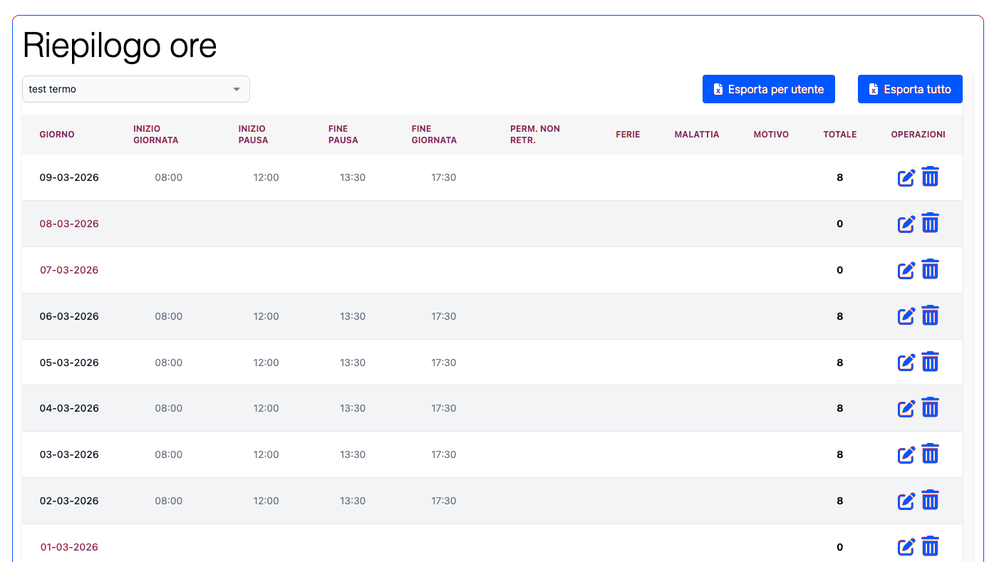Click pencil icon for 02-03-2026 row
The image size is (999, 562).
pyautogui.click(x=906, y=501)
